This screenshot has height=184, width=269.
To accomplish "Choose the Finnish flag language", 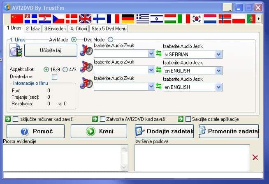I will pos(99,19).
